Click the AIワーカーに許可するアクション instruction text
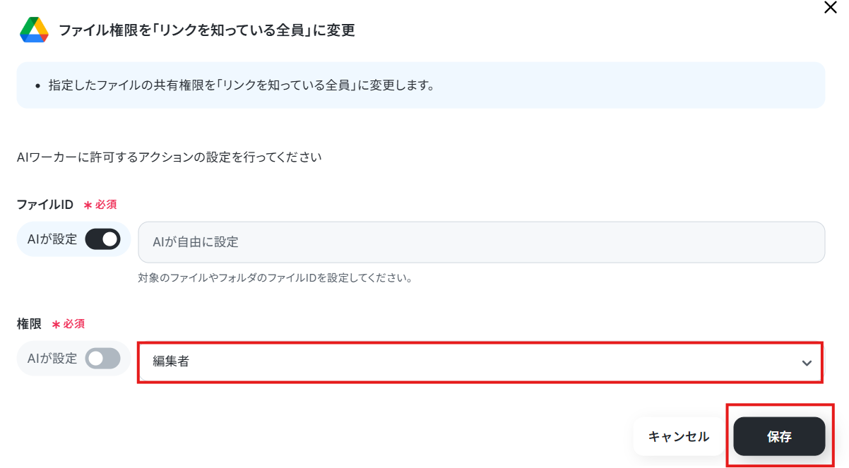Image resolution: width=849 pixels, height=468 pixels. tap(170, 157)
